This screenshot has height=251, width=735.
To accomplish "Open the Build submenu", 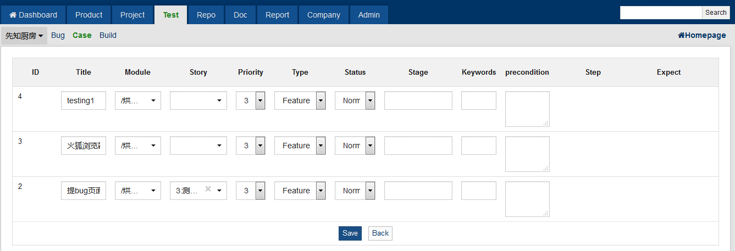I will (108, 35).
